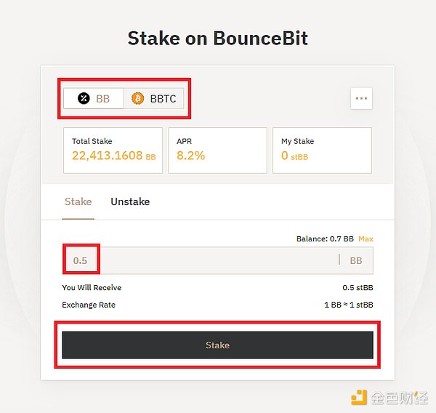Click the You Will Receive 0.5 stBB value
Screen dimensions: 436x413
(358, 288)
